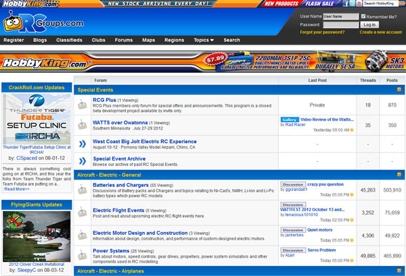Open the HobbyKing Facebook icon
The image size is (406, 276).
[345, 3]
